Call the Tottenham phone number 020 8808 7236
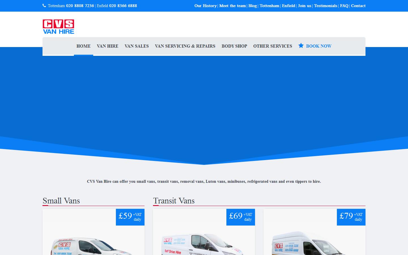408x255 pixels. [80, 5]
